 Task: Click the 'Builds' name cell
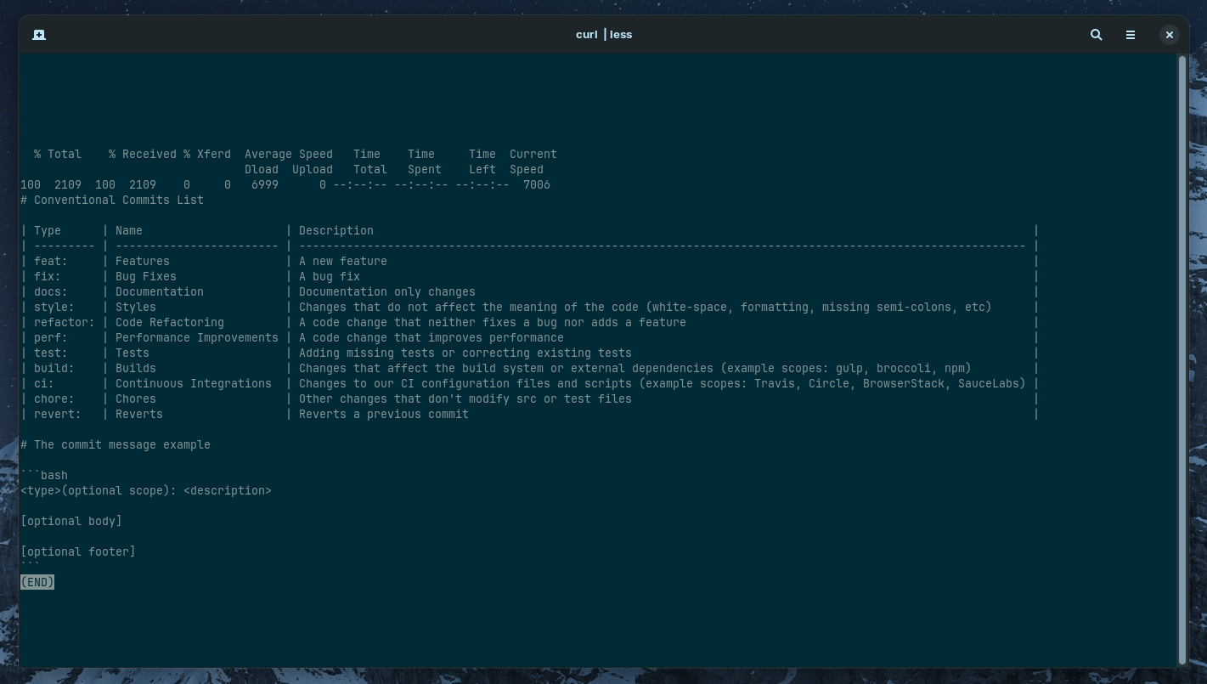[136, 369]
